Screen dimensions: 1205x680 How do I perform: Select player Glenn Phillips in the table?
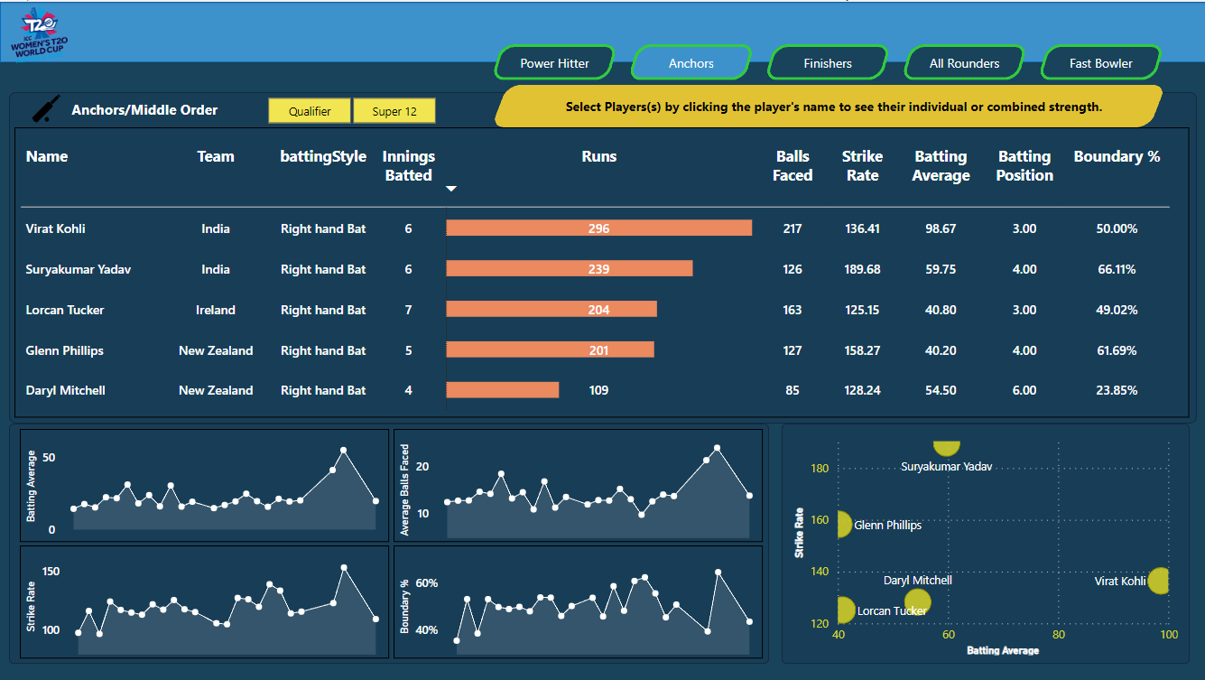[65, 350]
